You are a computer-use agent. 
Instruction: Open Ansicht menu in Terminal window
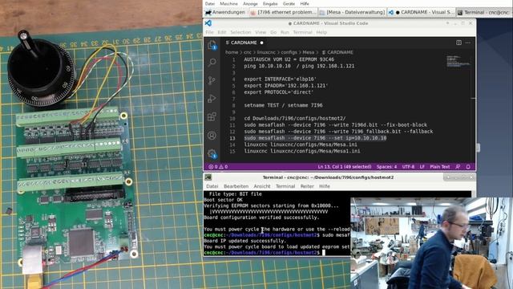point(262,186)
